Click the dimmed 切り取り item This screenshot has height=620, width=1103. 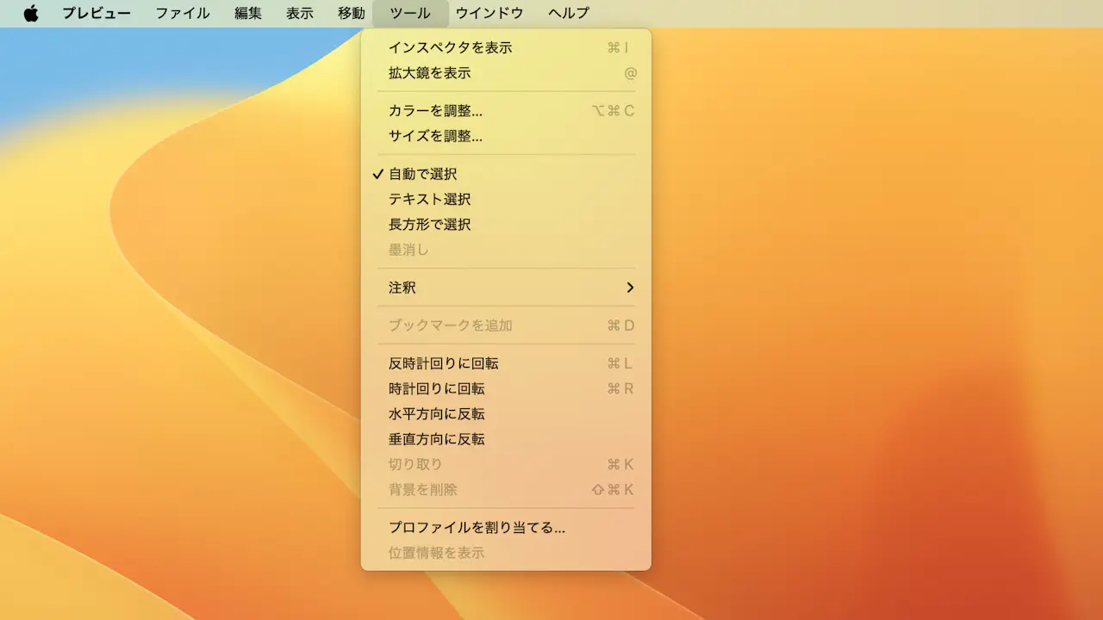(x=506, y=464)
